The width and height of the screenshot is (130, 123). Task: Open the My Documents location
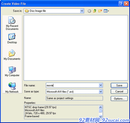[12, 55]
